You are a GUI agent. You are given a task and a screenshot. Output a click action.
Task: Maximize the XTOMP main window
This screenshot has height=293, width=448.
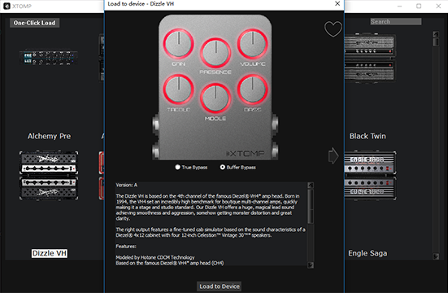(419, 6)
